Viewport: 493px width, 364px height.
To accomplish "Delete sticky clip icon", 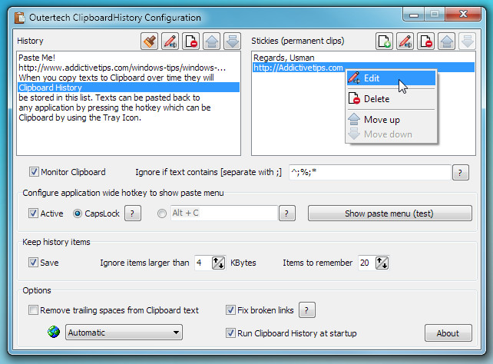I will (x=425, y=41).
